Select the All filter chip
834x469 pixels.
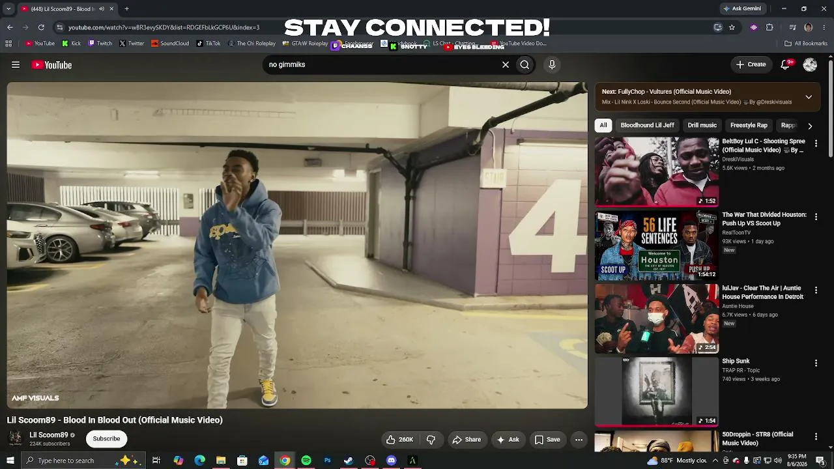603,125
